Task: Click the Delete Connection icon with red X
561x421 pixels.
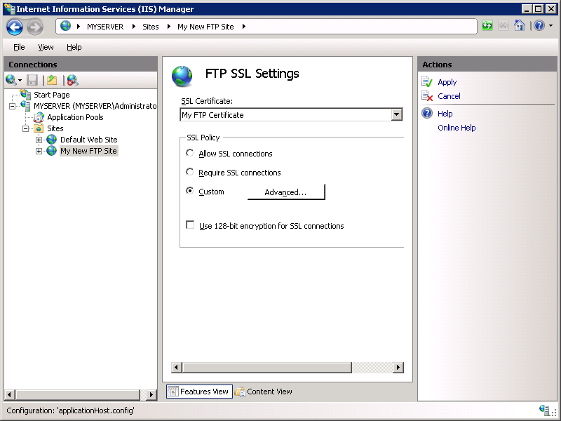Action: point(72,79)
